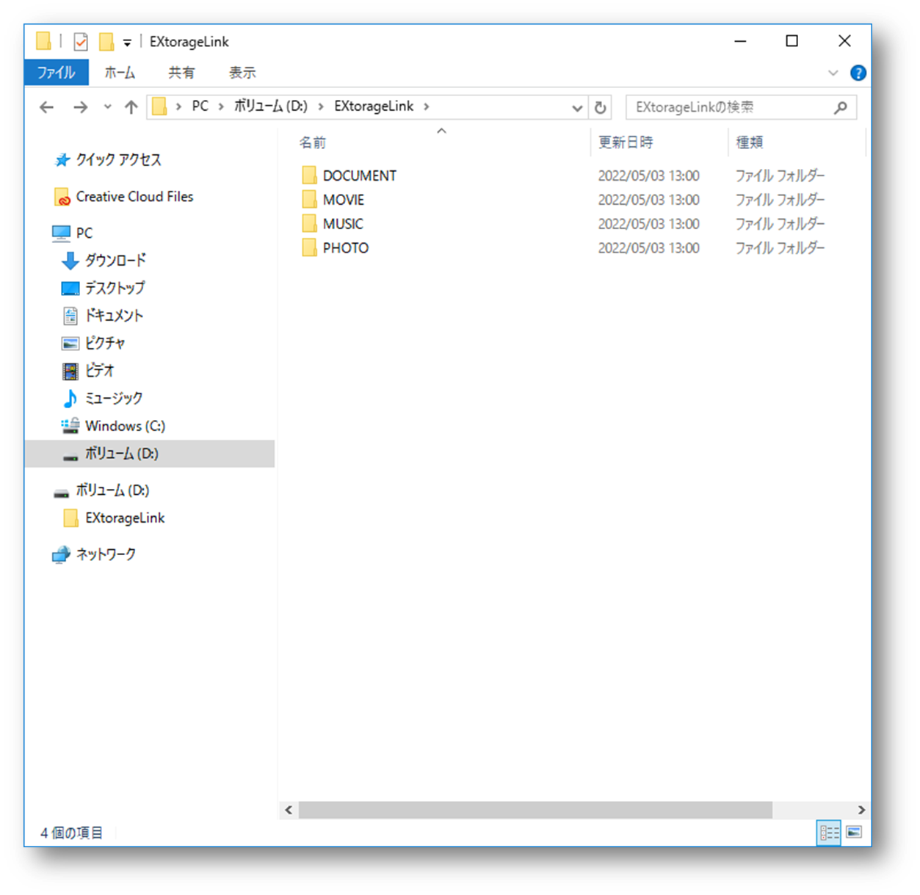Image resolution: width=920 pixels, height=895 pixels.
Task: Expand the ribbon with the chevron
Action: 833,73
